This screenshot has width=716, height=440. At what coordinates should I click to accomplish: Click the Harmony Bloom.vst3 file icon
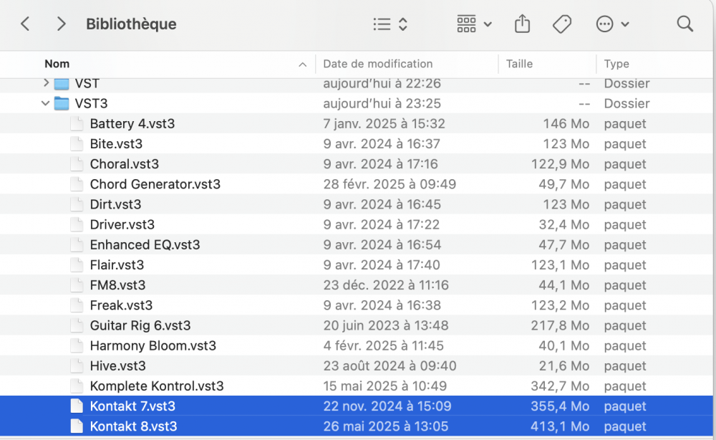(77, 345)
